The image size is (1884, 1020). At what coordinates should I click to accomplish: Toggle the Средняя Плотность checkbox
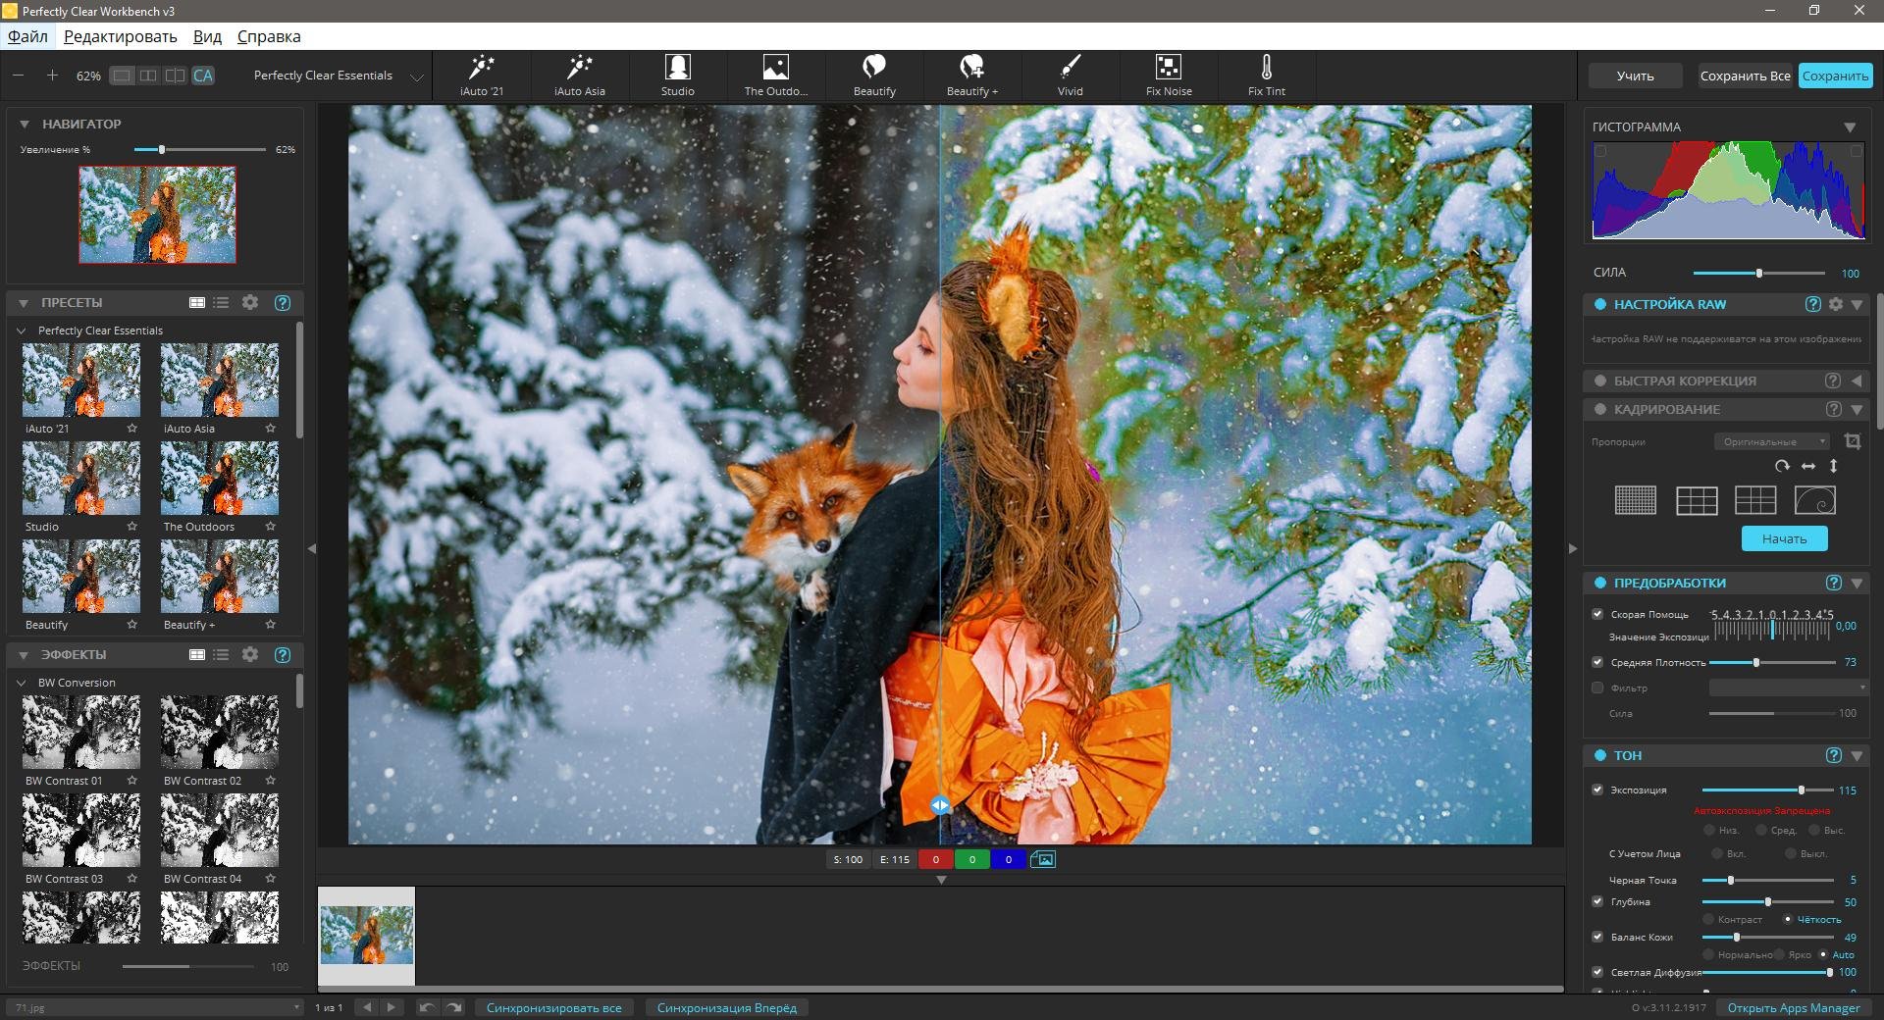pos(1597,662)
